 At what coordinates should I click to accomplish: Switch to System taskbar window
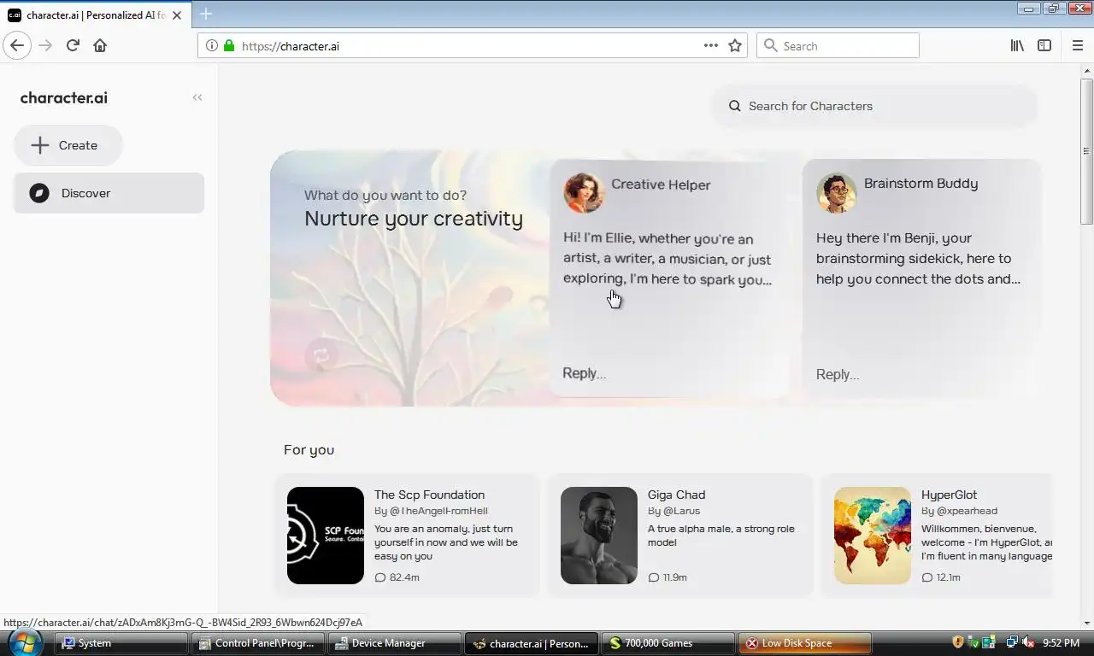click(121, 643)
